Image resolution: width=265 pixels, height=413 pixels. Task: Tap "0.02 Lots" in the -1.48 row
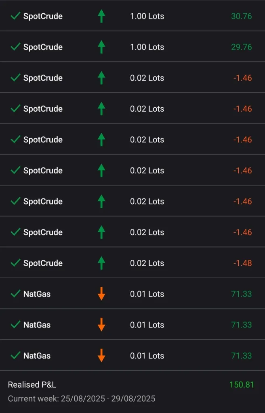(x=147, y=263)
